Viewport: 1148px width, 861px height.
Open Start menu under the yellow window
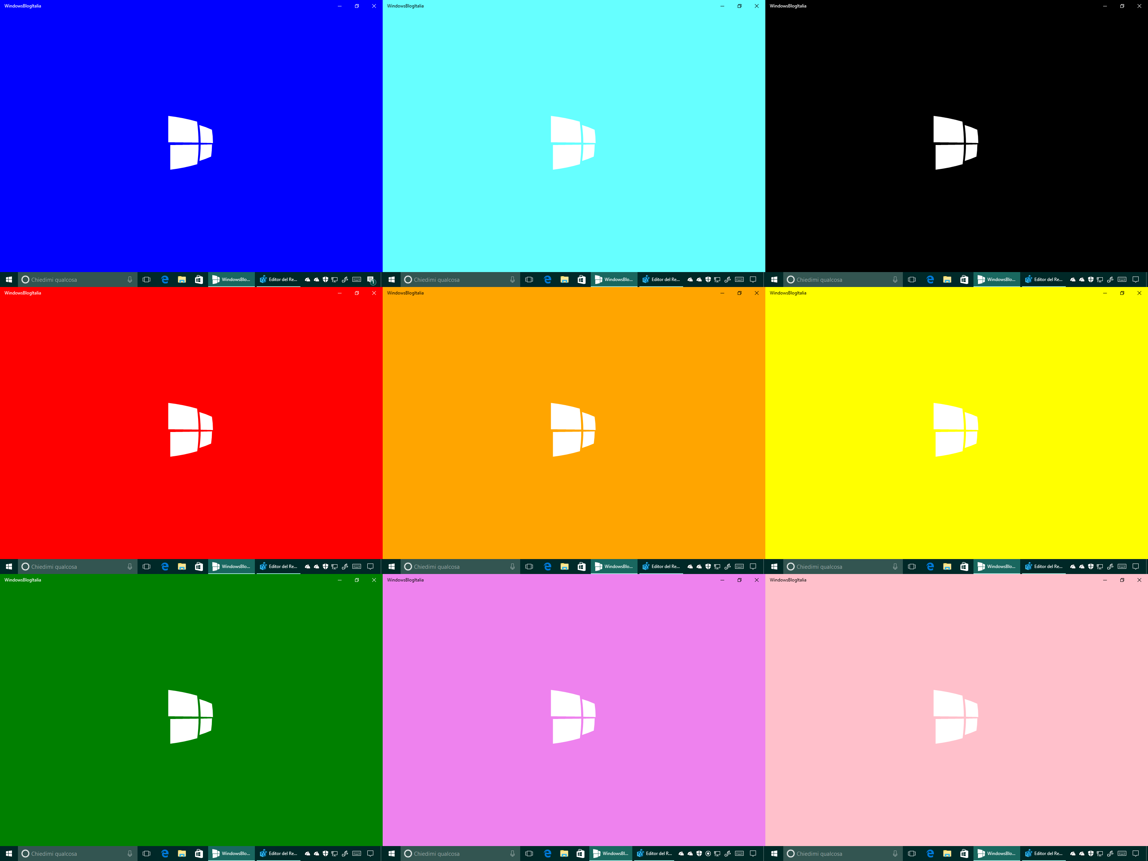[774, 567]
